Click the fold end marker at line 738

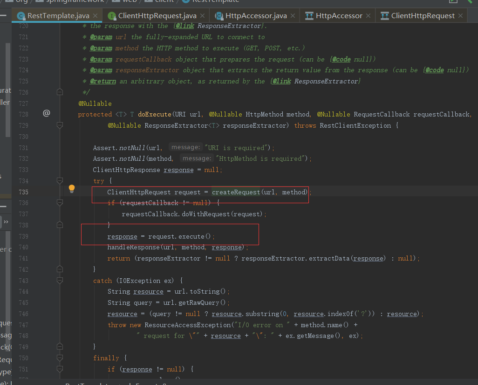point(60,225)
